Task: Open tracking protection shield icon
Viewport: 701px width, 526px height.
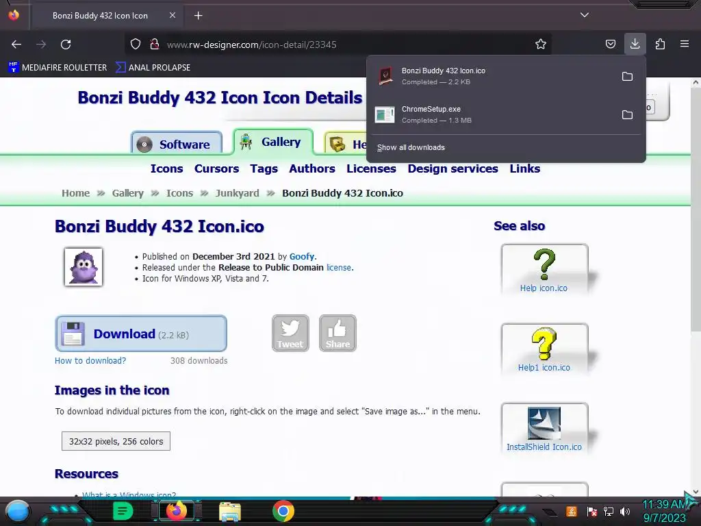Action: [136, 45]
